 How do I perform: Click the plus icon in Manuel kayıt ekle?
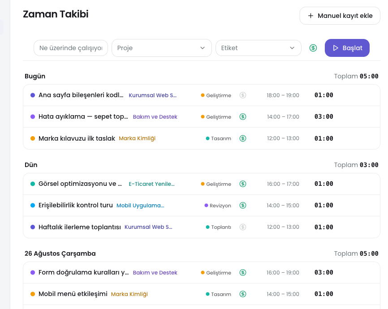click(x=310, y=16)
